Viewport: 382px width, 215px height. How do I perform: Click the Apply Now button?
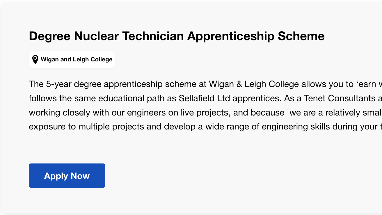(x=67, y=175)
